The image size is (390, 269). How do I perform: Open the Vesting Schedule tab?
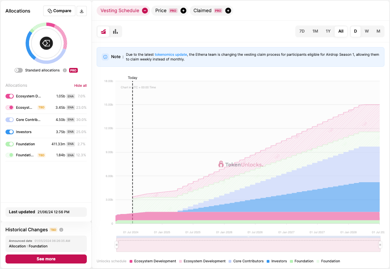pyautogui.click(x=123, y=11)
